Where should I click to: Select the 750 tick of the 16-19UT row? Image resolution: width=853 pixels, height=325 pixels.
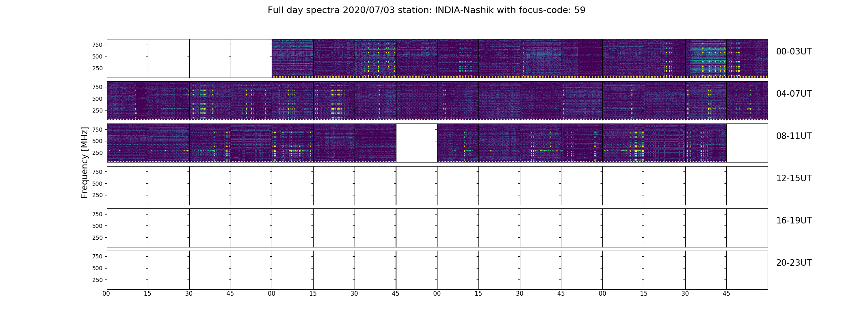click(97, 214)
